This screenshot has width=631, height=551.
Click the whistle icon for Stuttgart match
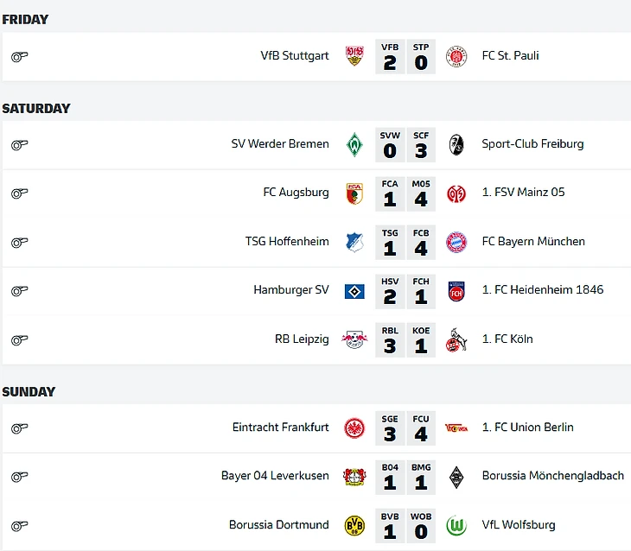19,57
